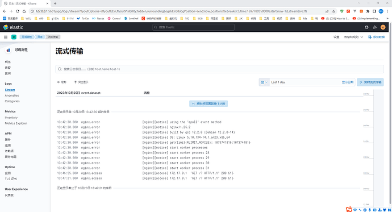This screenshot has height=212, width=392.
Task: Open the newsfeed icon in elastic header
Action: point(374,27)
